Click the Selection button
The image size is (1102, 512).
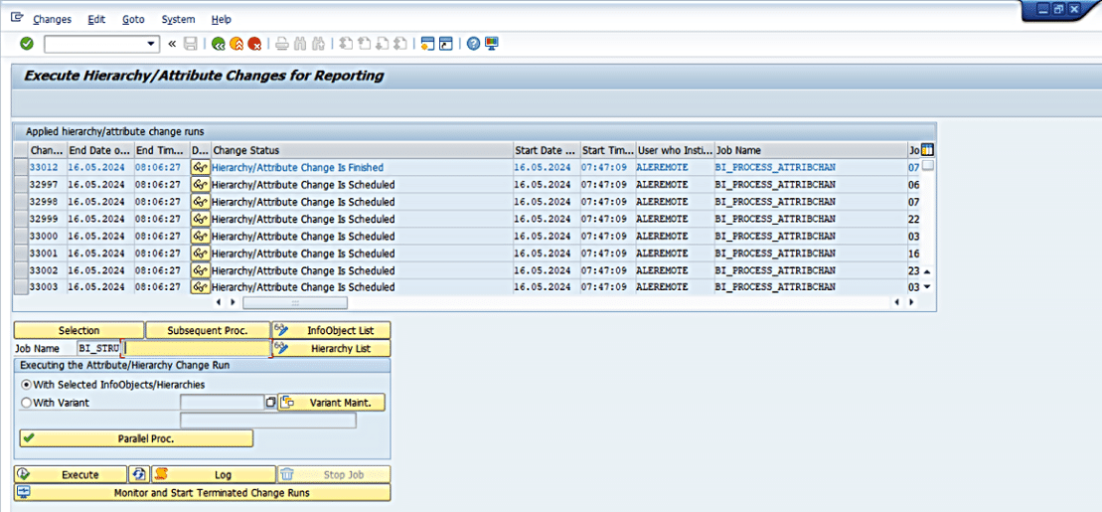(79, 330)
